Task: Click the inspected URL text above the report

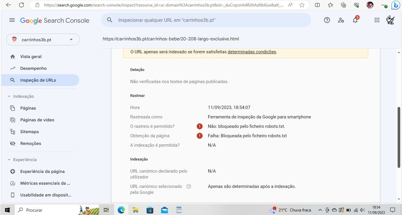Action: (x=171, y=39)
